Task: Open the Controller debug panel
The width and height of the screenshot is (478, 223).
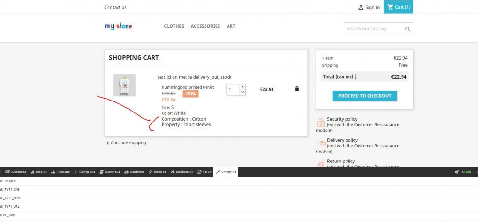Action: (134, 172)
